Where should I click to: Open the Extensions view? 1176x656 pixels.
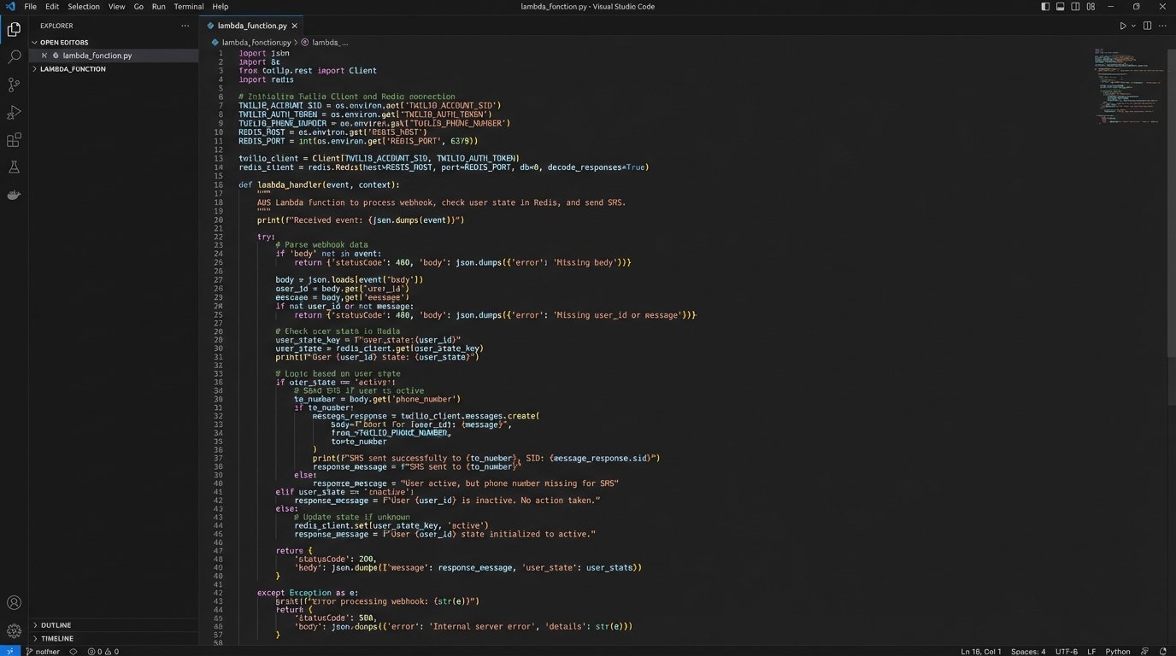(14, 140)
